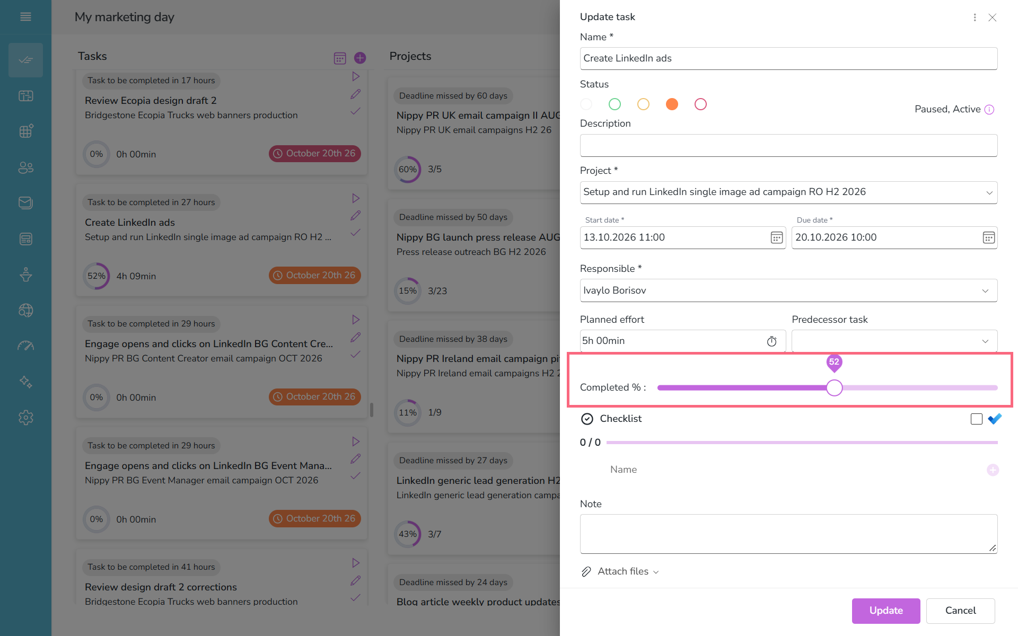
Task: Click the blue double-check mark in Checklist
Action: pyautogui.click(x=995, y=419)
